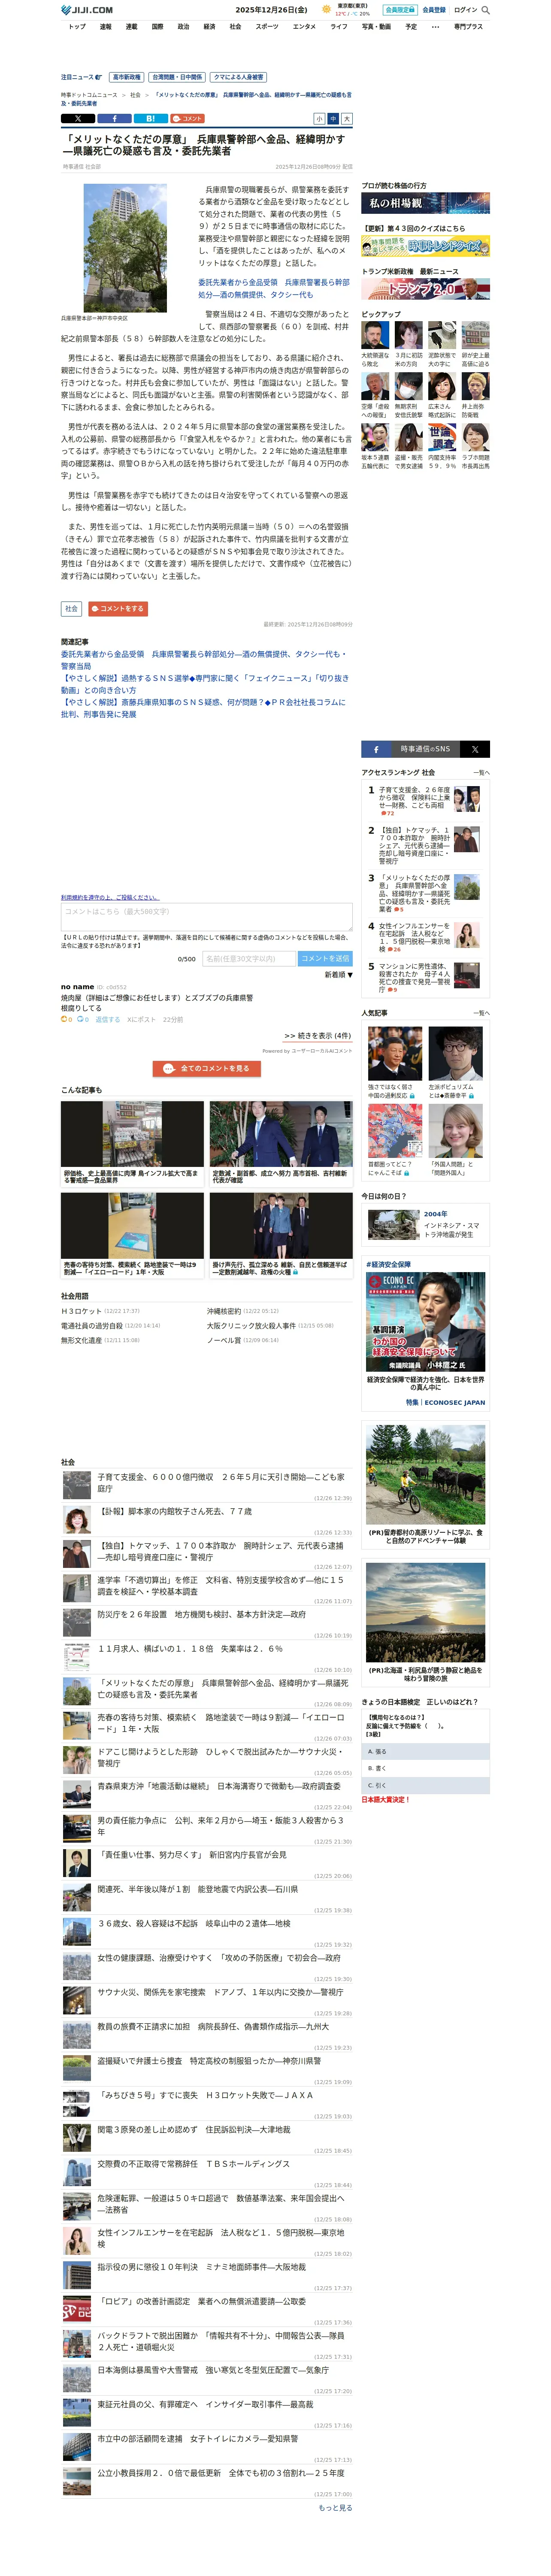Share article on Facebook button under breadcrumbs
This screenshot has height=2576, width=551.
[x=114, y=118]
